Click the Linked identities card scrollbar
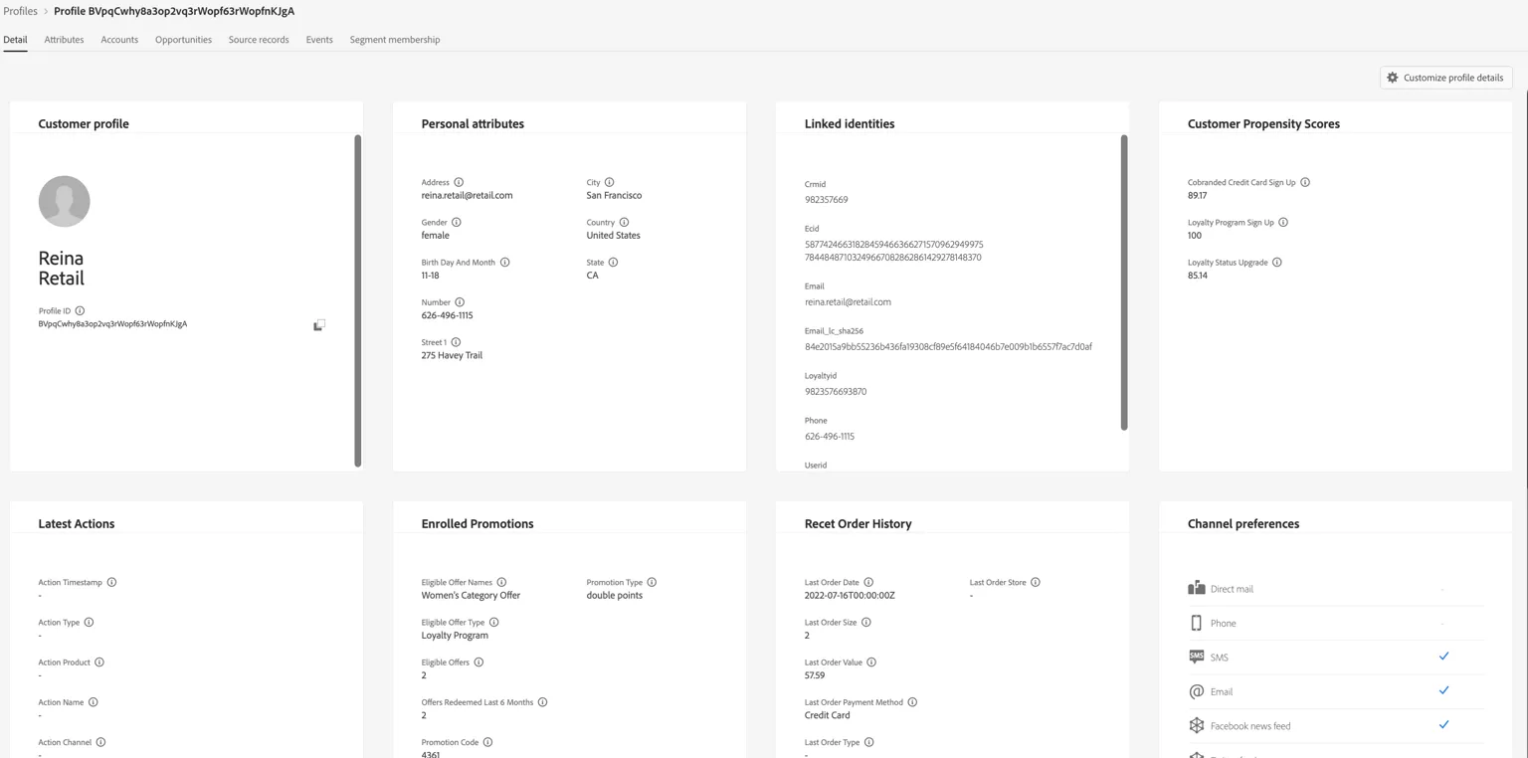 [x=1124, y=283]
